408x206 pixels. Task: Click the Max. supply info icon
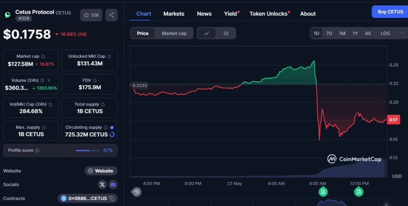[x=44, y=127]
